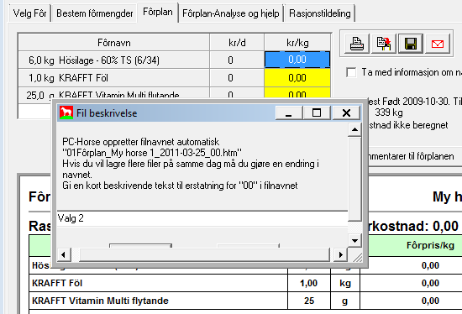
Task: Click the red envelope email icon
Action: pos(438,44)
